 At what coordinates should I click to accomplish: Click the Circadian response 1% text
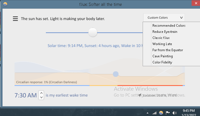(x=46, y=82)
